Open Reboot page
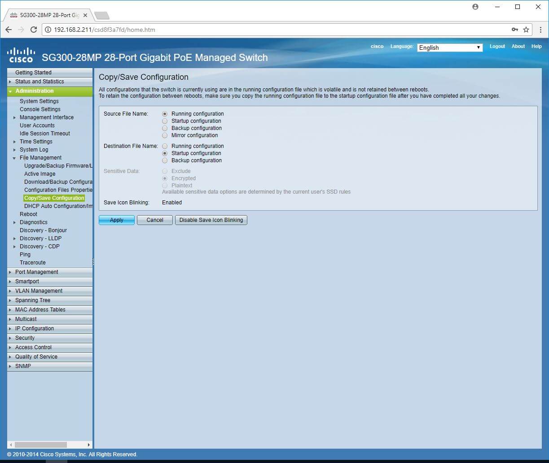Viewport: 549px width, 463px height. point(28,214)
